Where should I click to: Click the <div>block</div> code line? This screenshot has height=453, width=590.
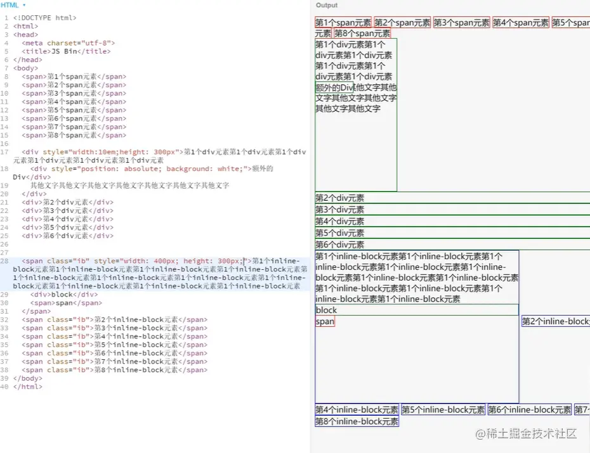click(x=64, y=295)
